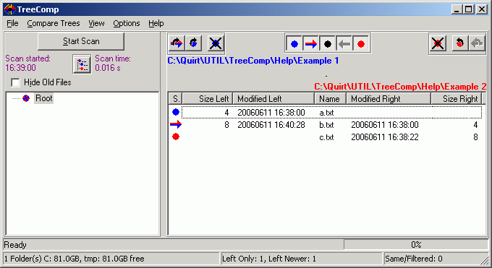Click c.txt right modified time 16:38:22
Image resolution: width=492 pixels, height=268 pixels.
[385, 137]
